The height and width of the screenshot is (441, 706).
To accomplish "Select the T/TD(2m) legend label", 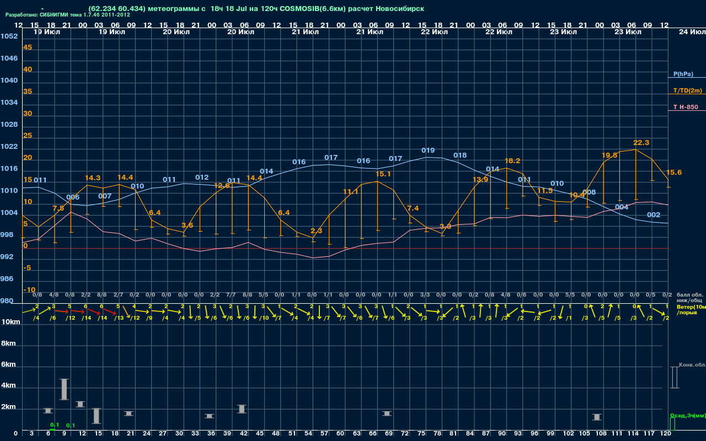I will pyautogui.click(x=687, y=90).
